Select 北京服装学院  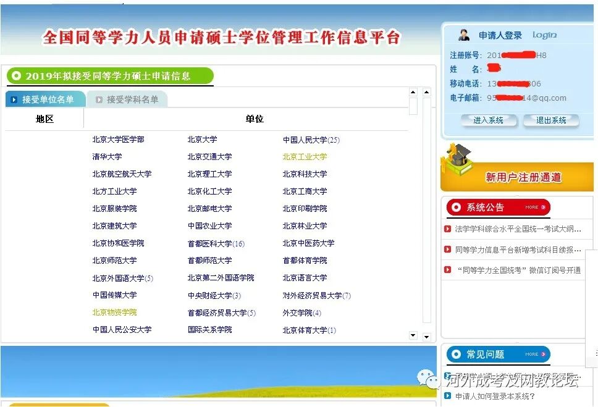pyautogui.click(x=114, y=209)
